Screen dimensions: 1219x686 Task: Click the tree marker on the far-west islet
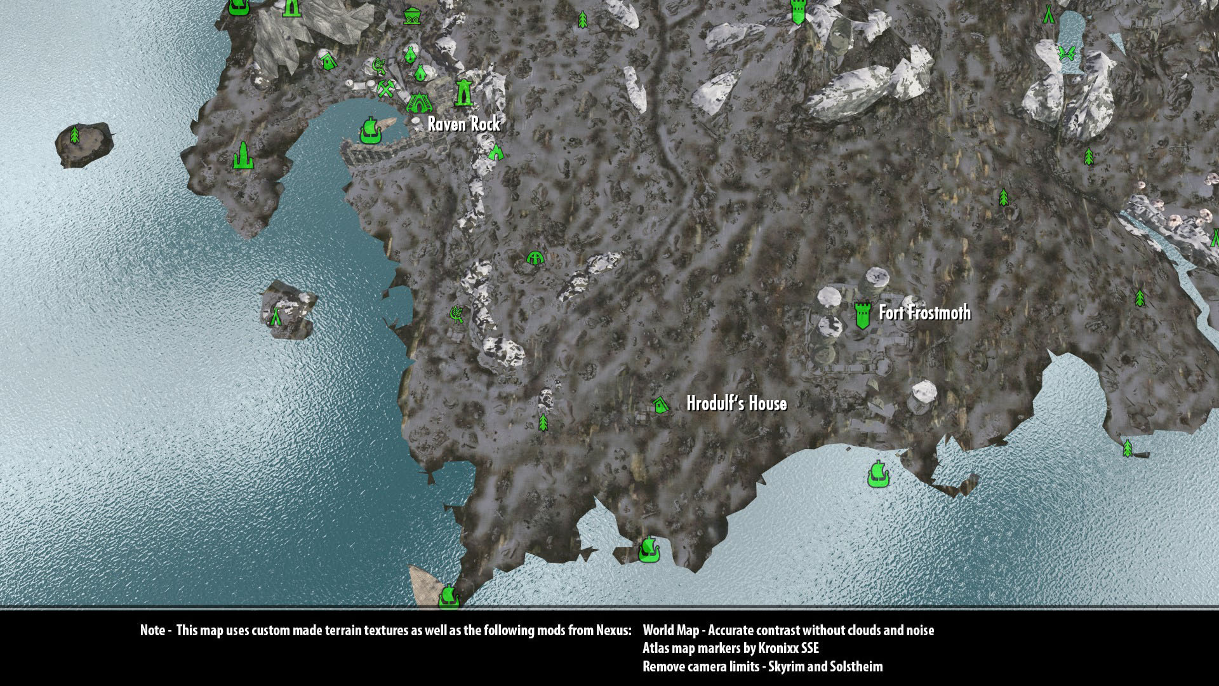(75, 135)
